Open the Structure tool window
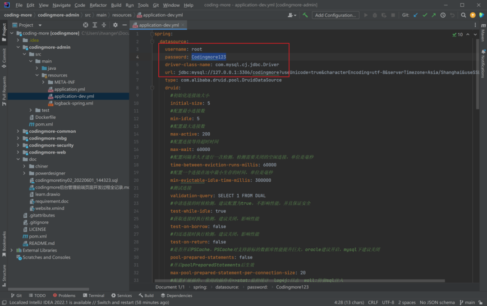This screenshot has width=487, height=306. pyautogui.click(x=4, y=275)
